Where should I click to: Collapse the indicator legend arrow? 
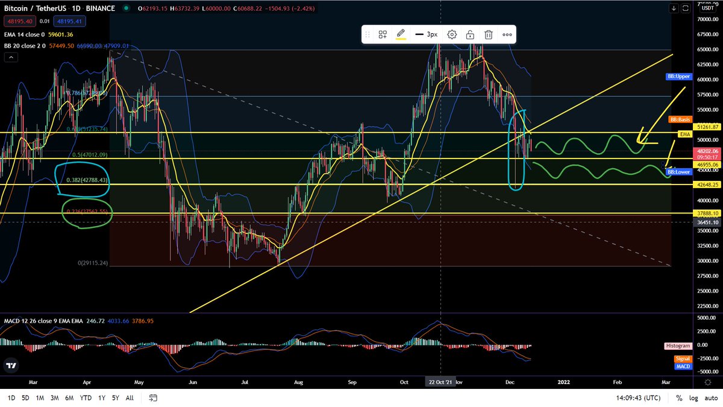(x=10, y=58)
